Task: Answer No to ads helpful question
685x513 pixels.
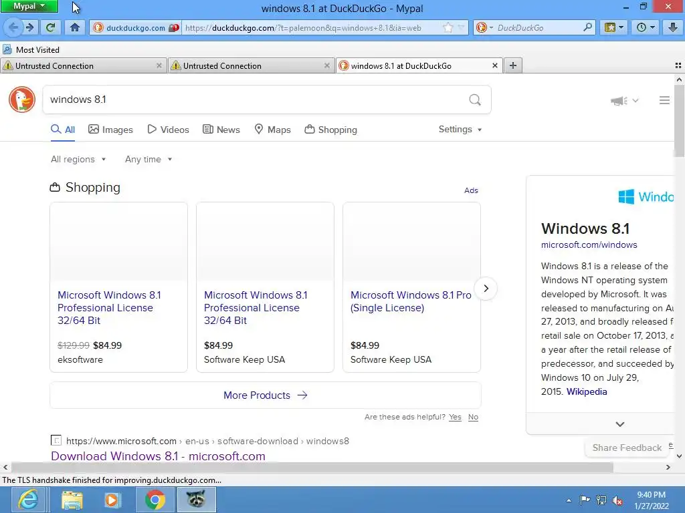Action: pos(473,417)
